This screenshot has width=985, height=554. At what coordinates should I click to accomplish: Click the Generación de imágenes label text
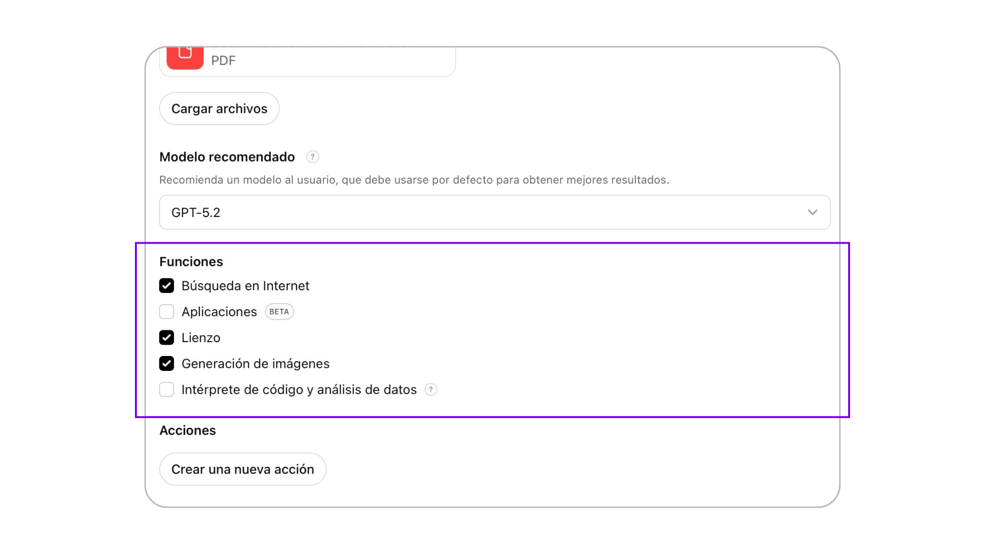pos(255,364)
